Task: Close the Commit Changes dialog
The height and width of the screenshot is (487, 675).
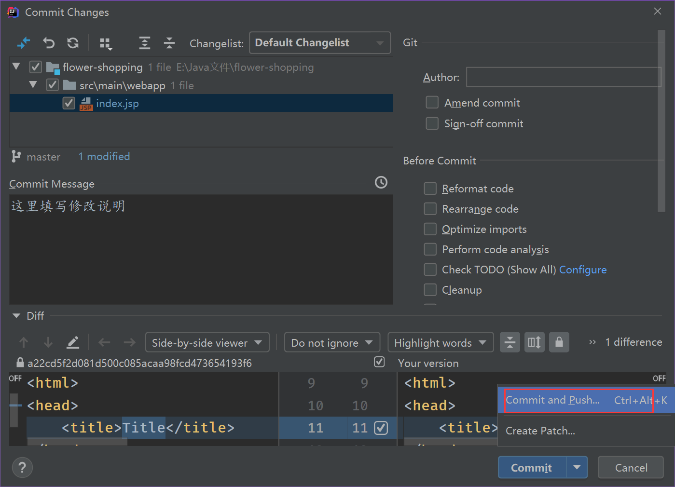Action: point(658,11)
